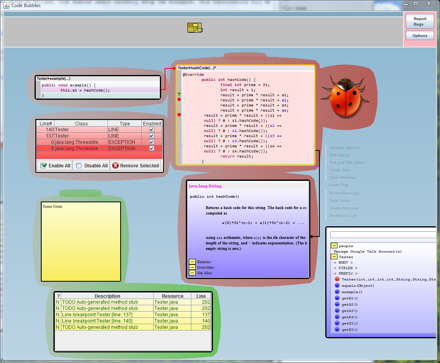
Task: Click the yellow Some Notes sticky note
Action: pyautogui.click(x=81, y=242)
